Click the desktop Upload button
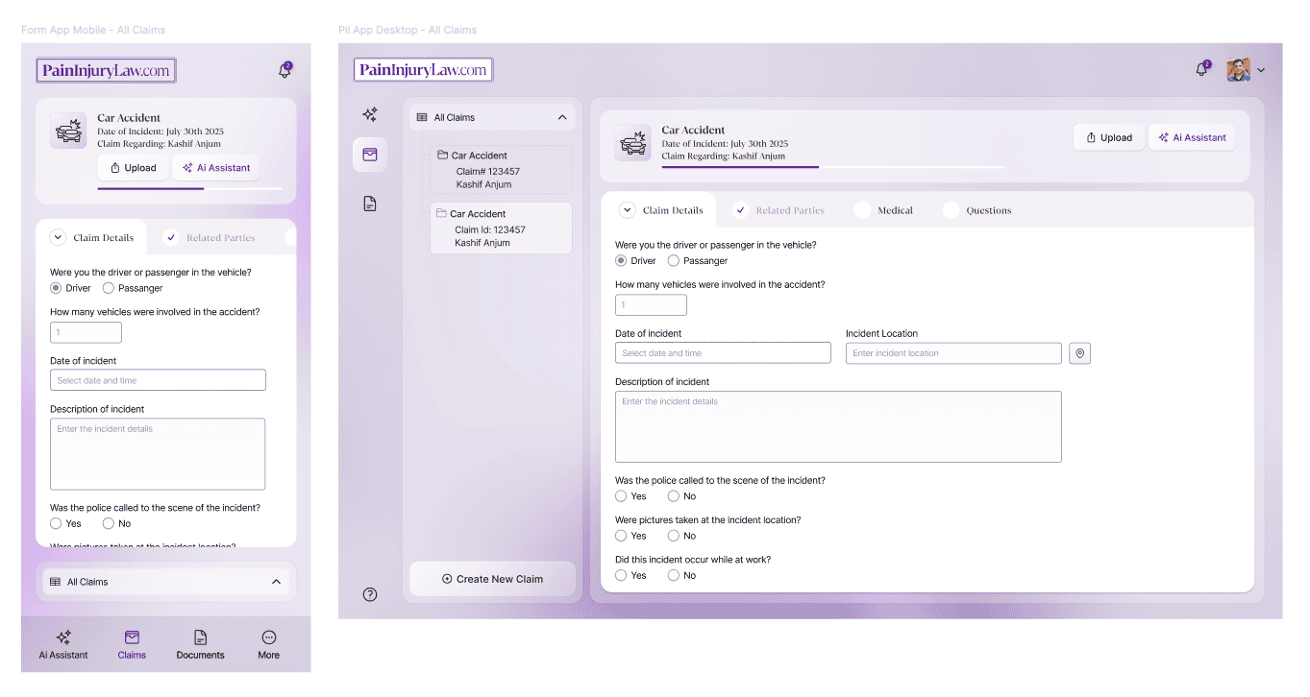1310x697 pixels. [x=1109, y=137]
